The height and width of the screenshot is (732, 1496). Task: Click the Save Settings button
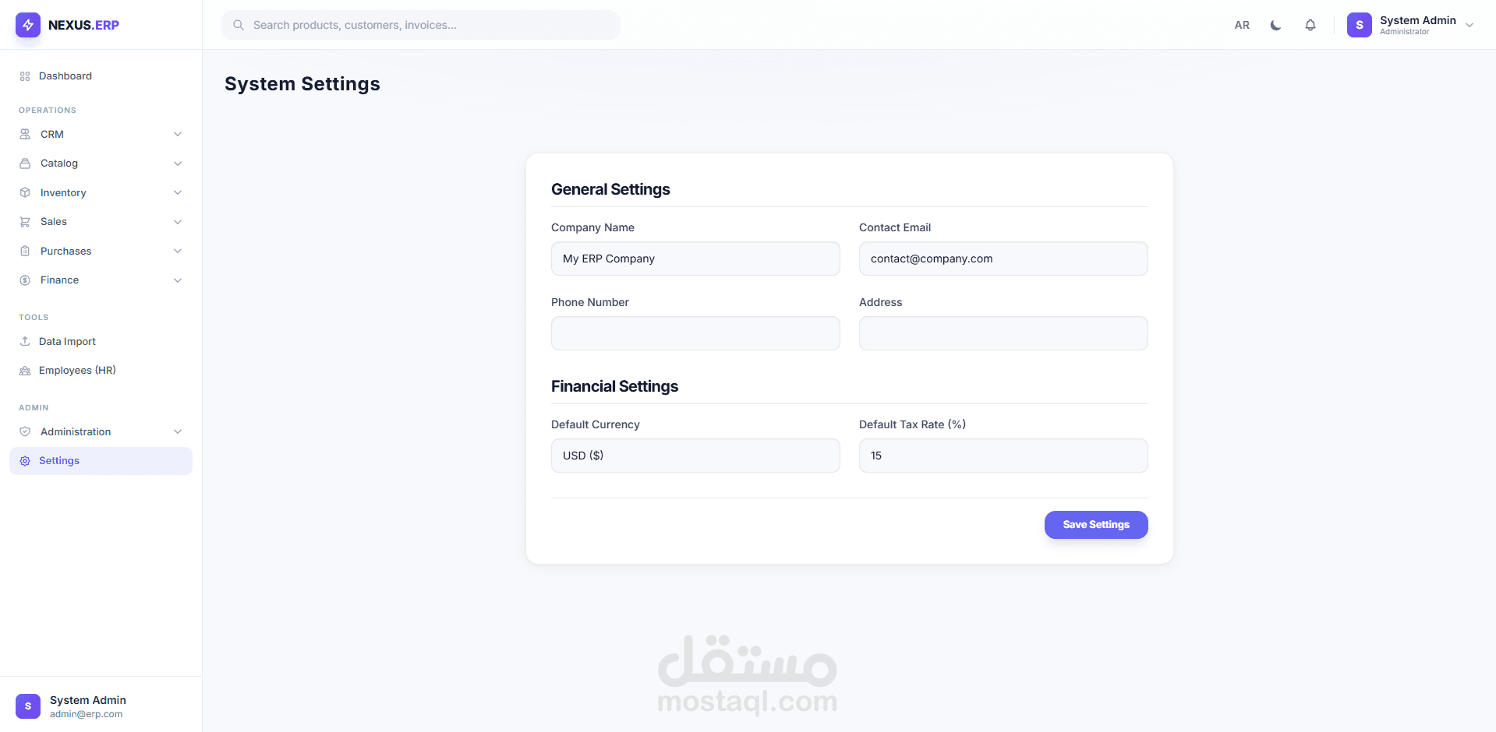pos(1096,525)
